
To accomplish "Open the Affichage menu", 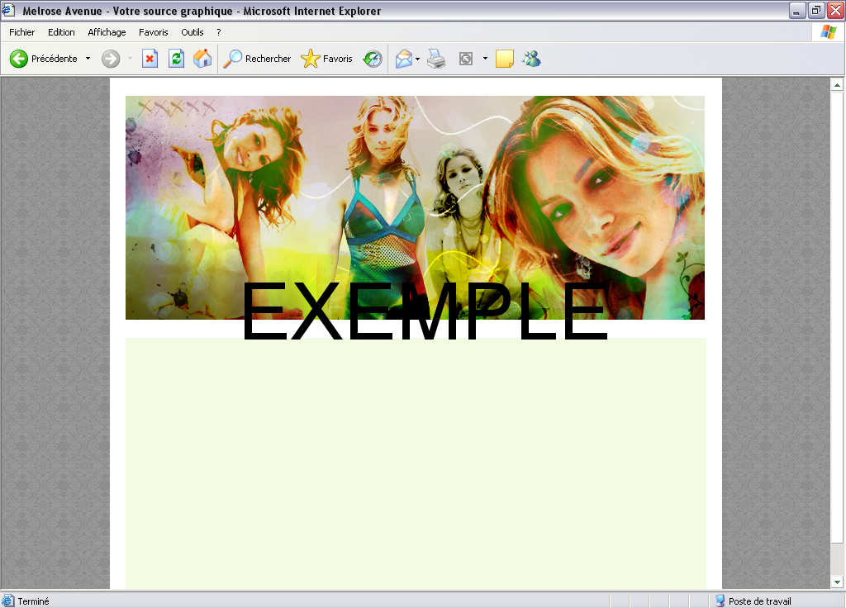I will pyautogui.click(x=107, y=32).
